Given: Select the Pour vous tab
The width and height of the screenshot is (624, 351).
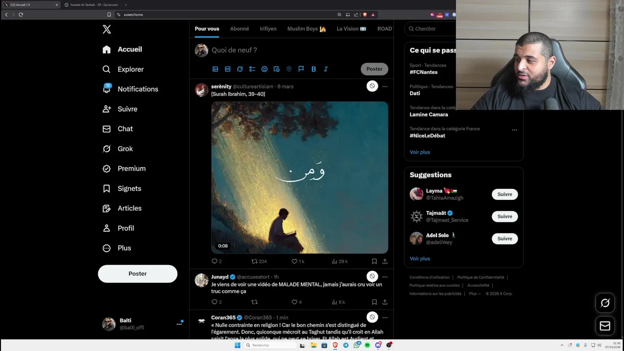Looking at the screenshot, I should pos(207,29).
